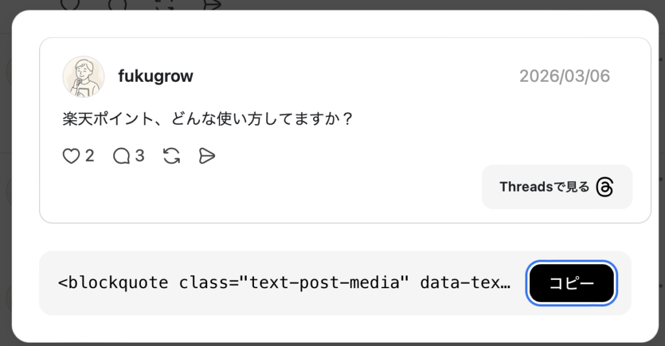Click the Threads logo icon
Viewport: 665px width, 346px height.
point(605,187)
